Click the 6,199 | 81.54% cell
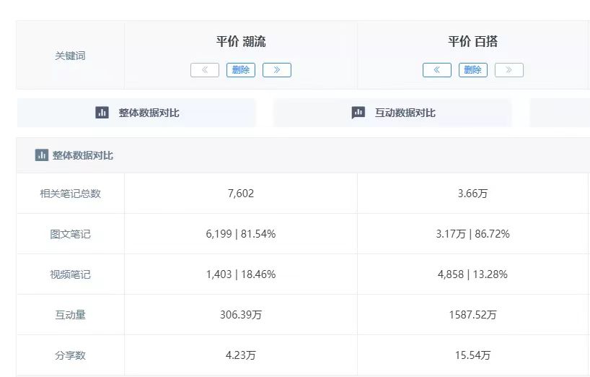The height and width of the screenshot is (377, 590). click(x=241, y=234)
